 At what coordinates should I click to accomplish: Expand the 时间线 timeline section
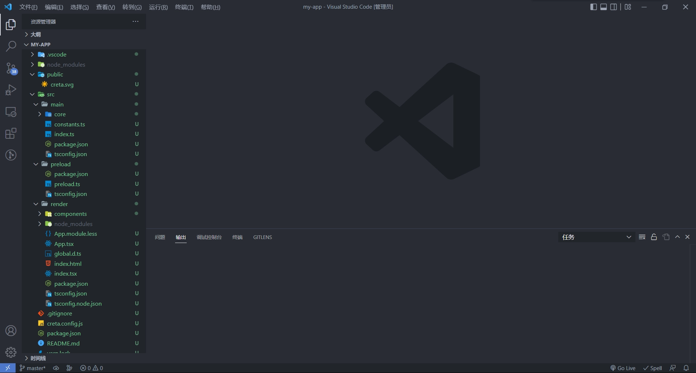tap(84, 358)
